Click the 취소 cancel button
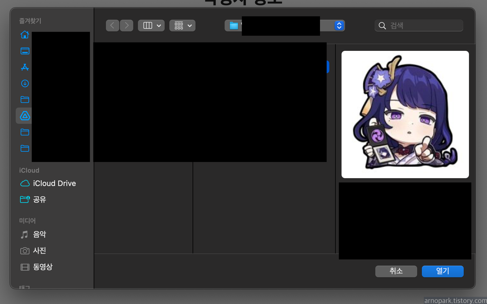The width and height of the screenshot is (487, 304). click(x=396, y=271)
